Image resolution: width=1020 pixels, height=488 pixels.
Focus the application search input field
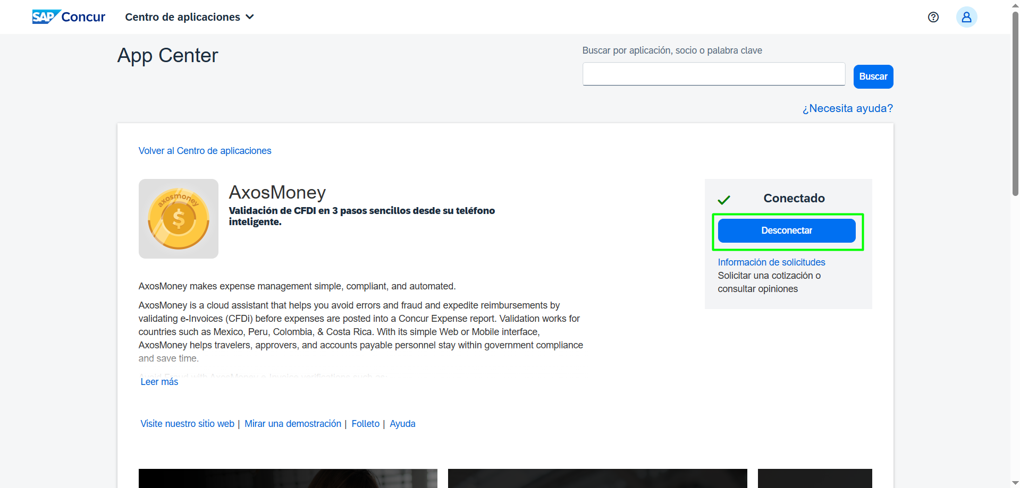713,74
